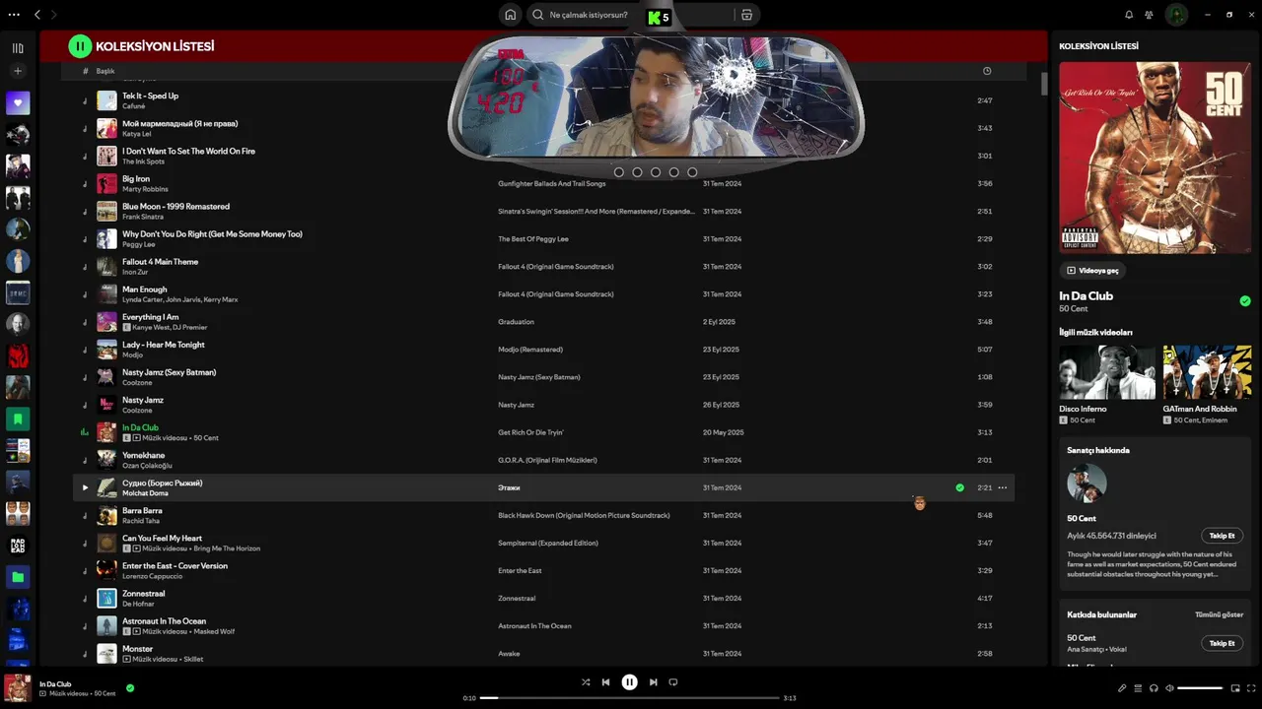Play Судно (Борис Рыжий) via row play arrow
This screenshot has width=1262, height=709.
[x=85, y=487]
